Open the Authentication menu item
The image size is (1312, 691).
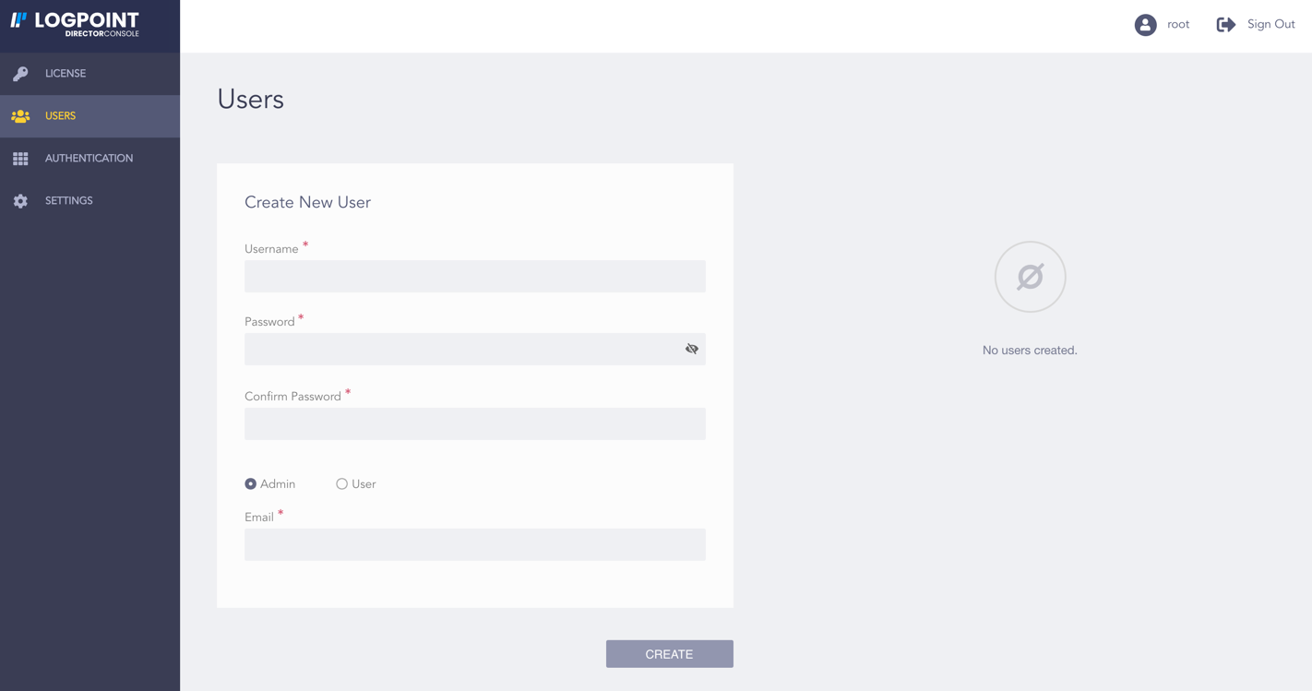point(89,159)
